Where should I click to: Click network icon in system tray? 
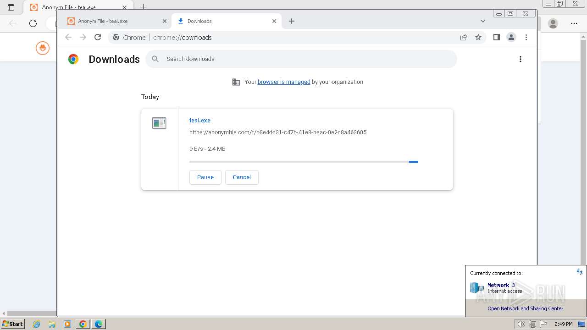click(532, 324)
